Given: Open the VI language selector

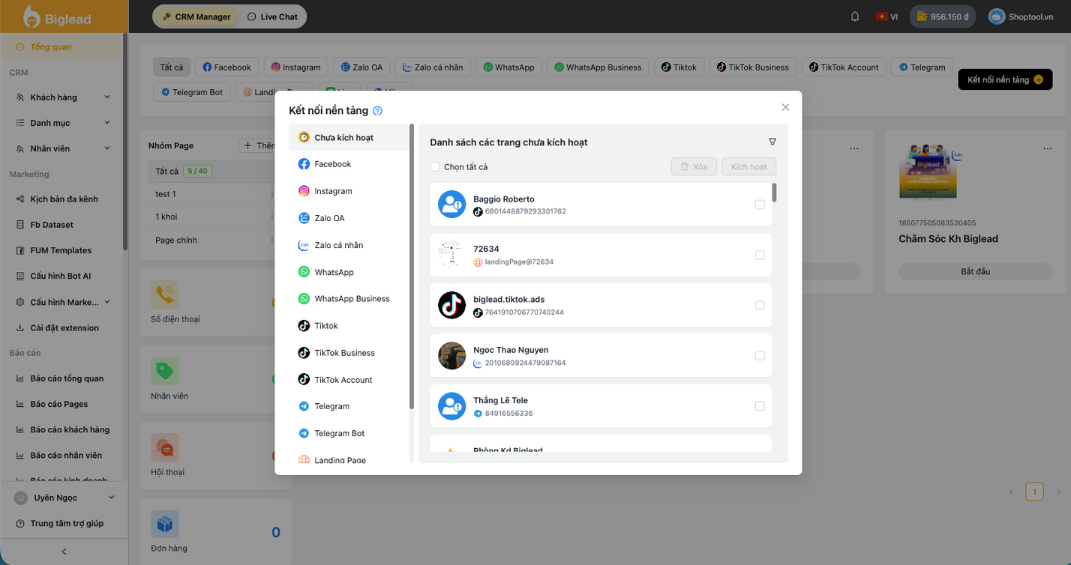Looking at the screenshot, I should pos(886,16).
